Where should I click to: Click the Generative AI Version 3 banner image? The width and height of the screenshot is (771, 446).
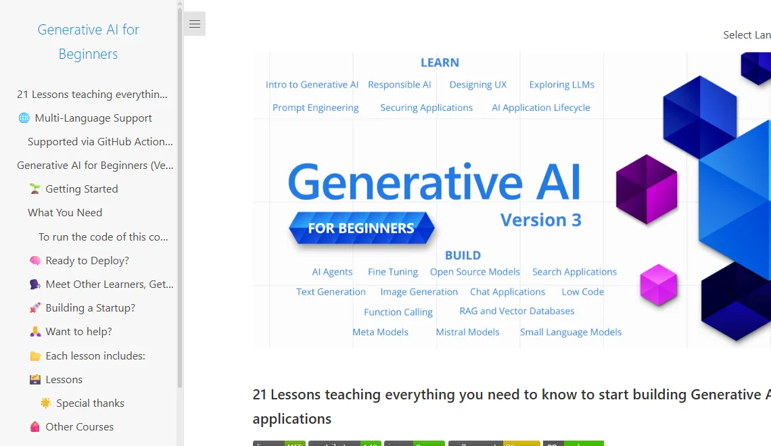(x=511, y=201)
